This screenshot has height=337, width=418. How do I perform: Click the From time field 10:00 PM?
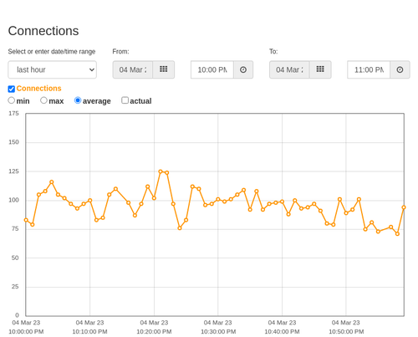pyautogui.click(x=212, y=69)
